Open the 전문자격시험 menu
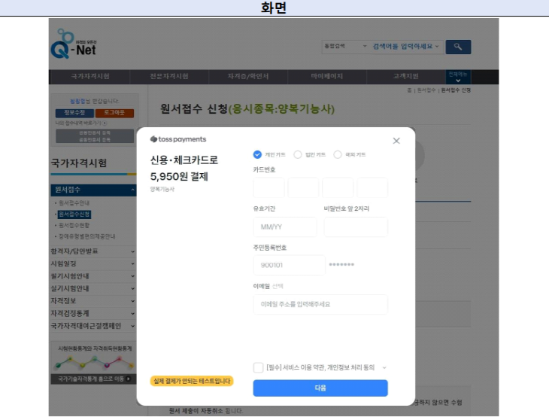 (169, 76)
